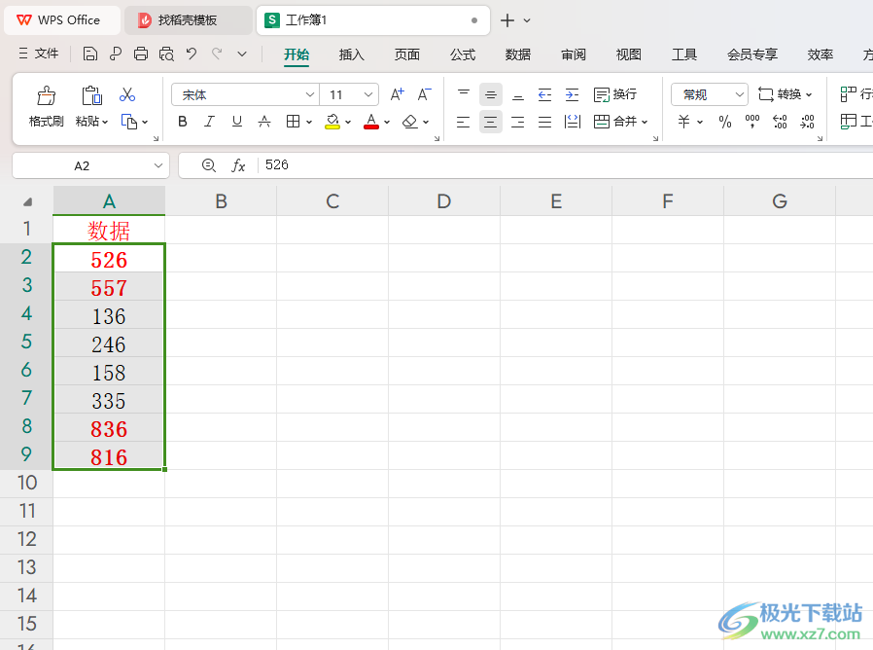
Task: Click the Wrap Text button
Action: coord(615,94)
